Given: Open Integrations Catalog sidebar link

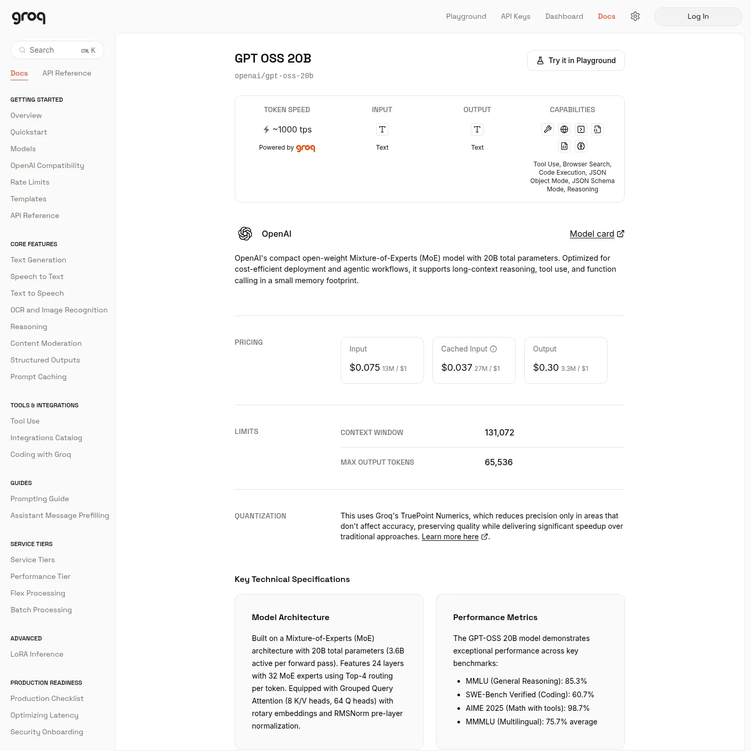Looking at the screenshot, I should (x=46, y=438).
